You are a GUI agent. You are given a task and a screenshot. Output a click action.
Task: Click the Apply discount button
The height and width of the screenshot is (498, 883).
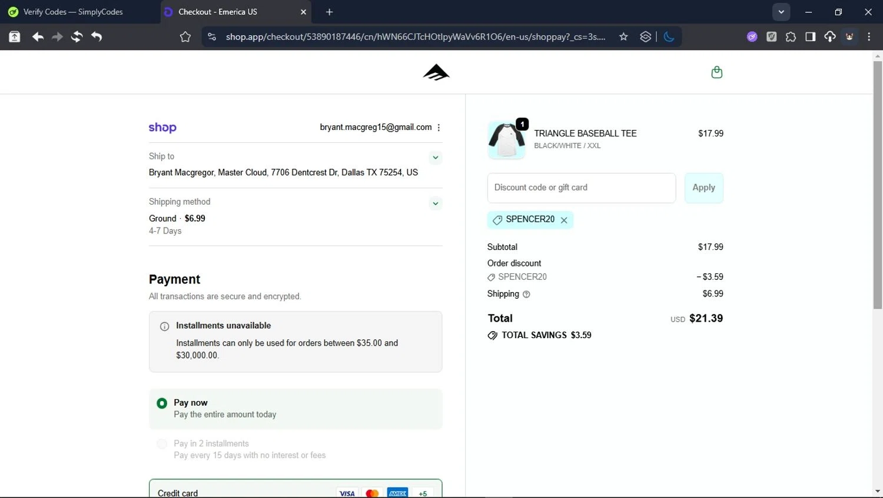tap(703, 188)
